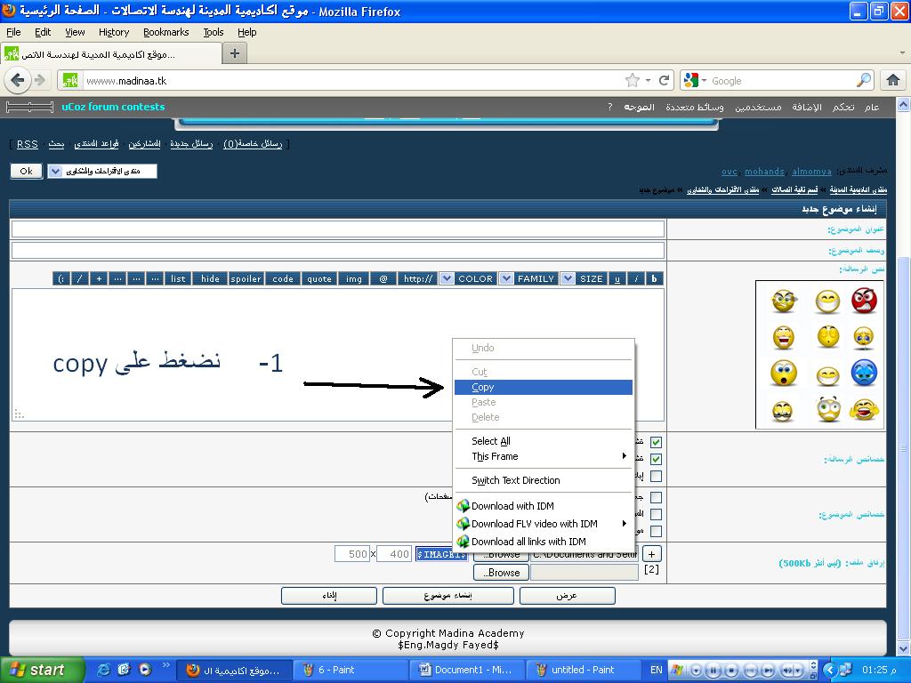
Task: Uncheck the lower checked message-properties checkbox
Action: (x=656, y=459)
